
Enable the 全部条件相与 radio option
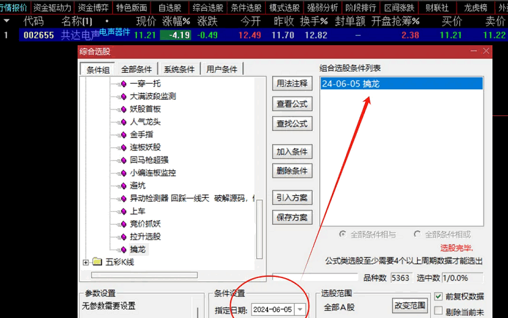[x=343, y=234]
